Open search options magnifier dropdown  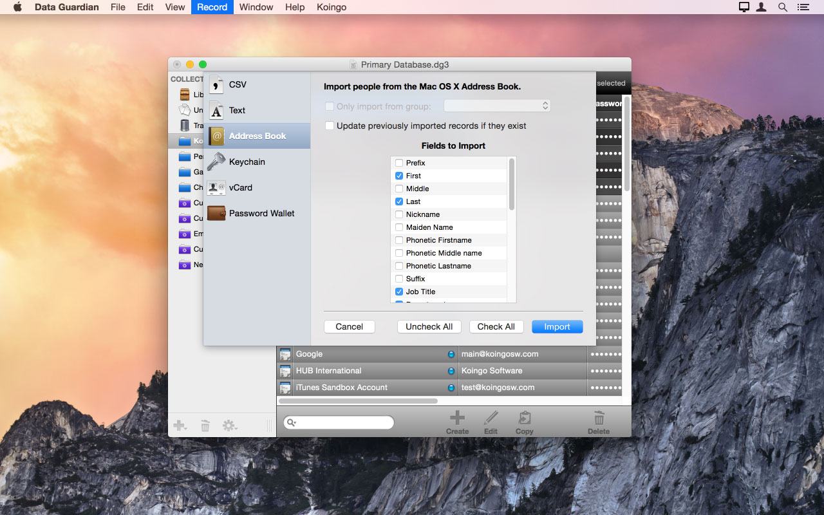tap(292, 423)
